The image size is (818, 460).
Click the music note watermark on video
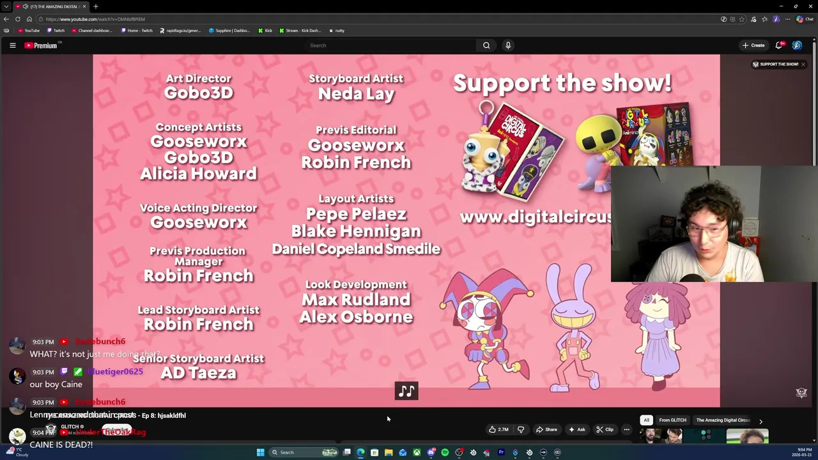click(x=406, y=391)
